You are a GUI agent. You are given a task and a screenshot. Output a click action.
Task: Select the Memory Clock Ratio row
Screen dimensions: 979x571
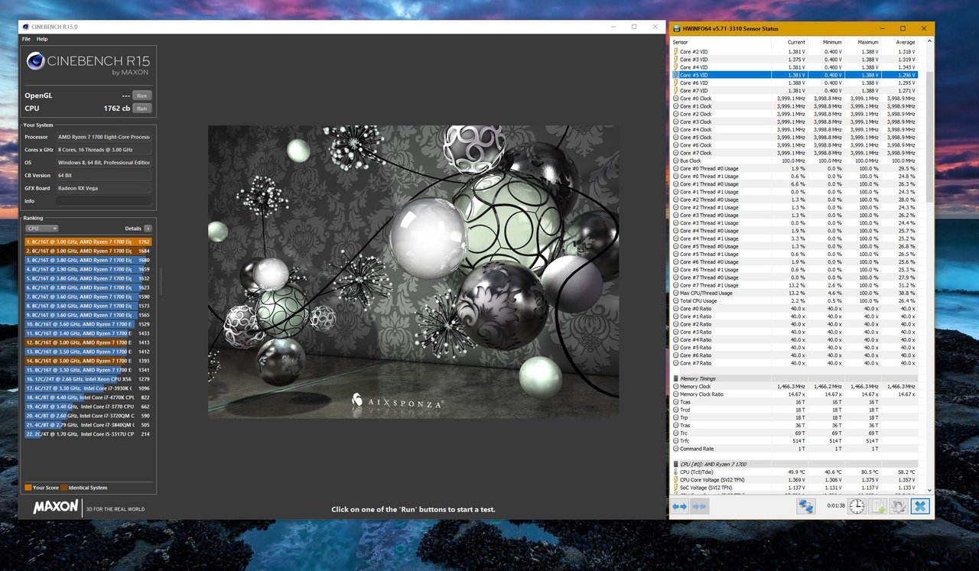click(795, 394)
